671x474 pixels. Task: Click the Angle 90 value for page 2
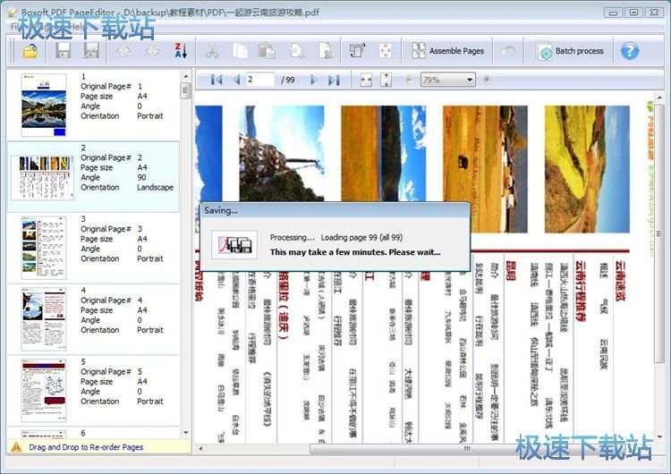click(x=141, y=177)
